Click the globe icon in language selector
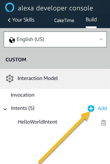Screen dimensions: 110x164 click(12, 40)
